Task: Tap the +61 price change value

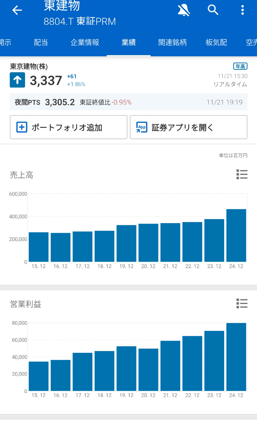Action: click(x=72, y=76)
